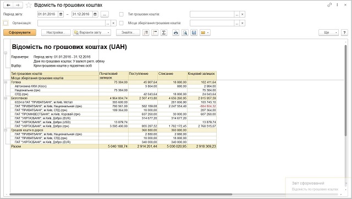Viewport: 352px width, 199px height.
Task: Select 'ПАТ "УКРГАЗБАНК", м.Київ, Добро (USD)' row
Action: (x=42, y=122)
